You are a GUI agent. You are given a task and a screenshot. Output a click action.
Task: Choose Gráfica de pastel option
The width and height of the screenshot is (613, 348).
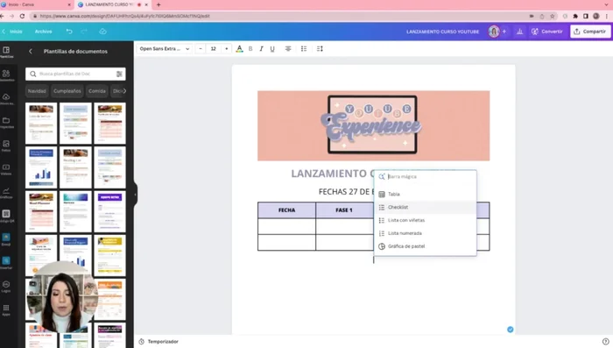pyautogui.click(x=425, y=246)
